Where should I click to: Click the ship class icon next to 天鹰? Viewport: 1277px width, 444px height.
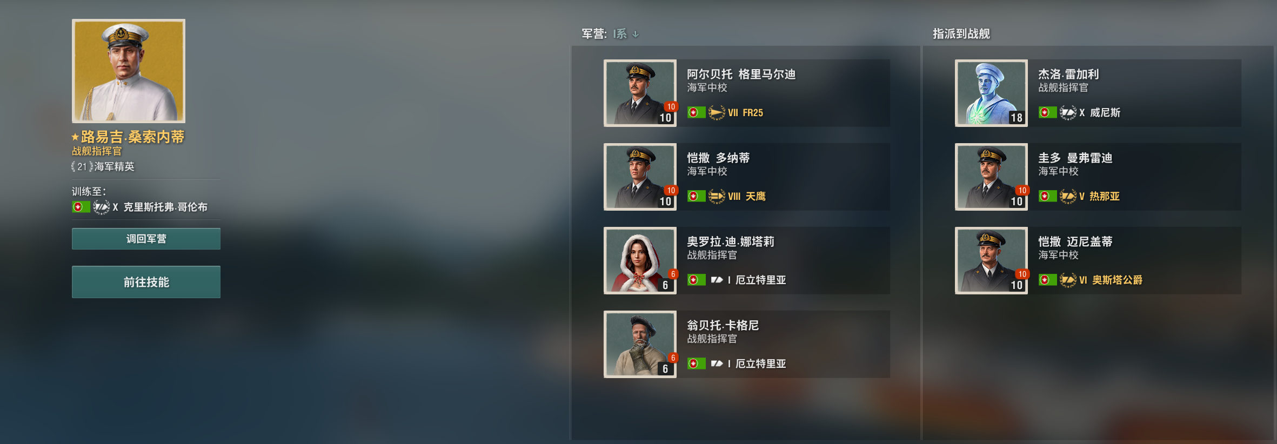pyautogui.click(x=717, y=196)
